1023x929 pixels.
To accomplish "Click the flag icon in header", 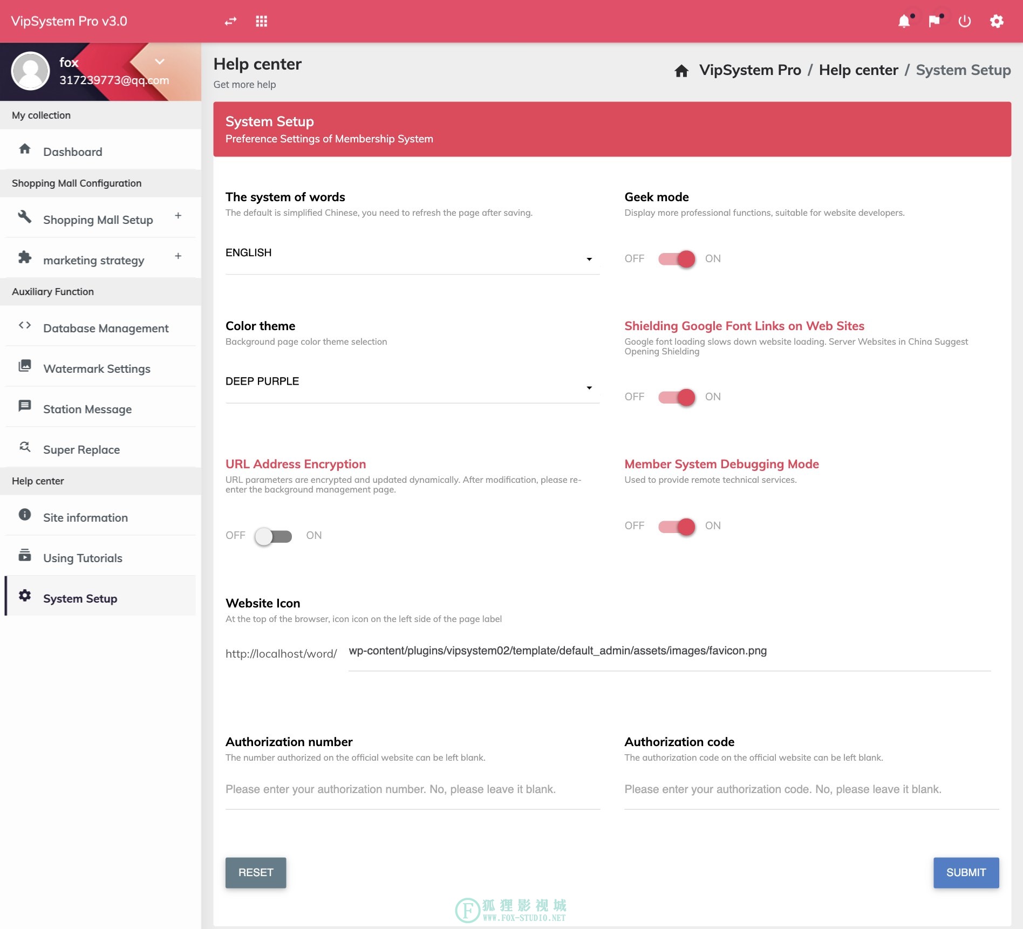I will point(934,22).
